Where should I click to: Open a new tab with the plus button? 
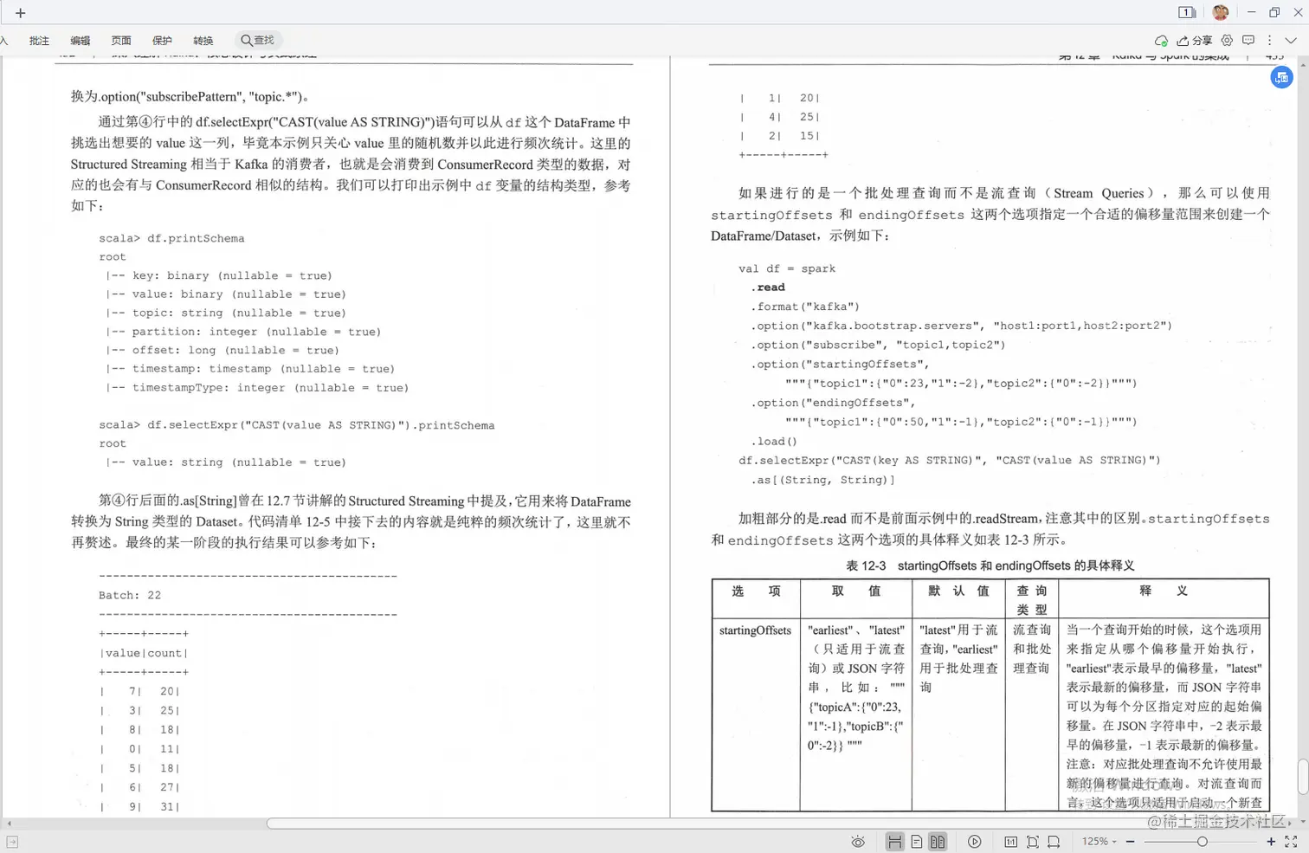(20, 12)
